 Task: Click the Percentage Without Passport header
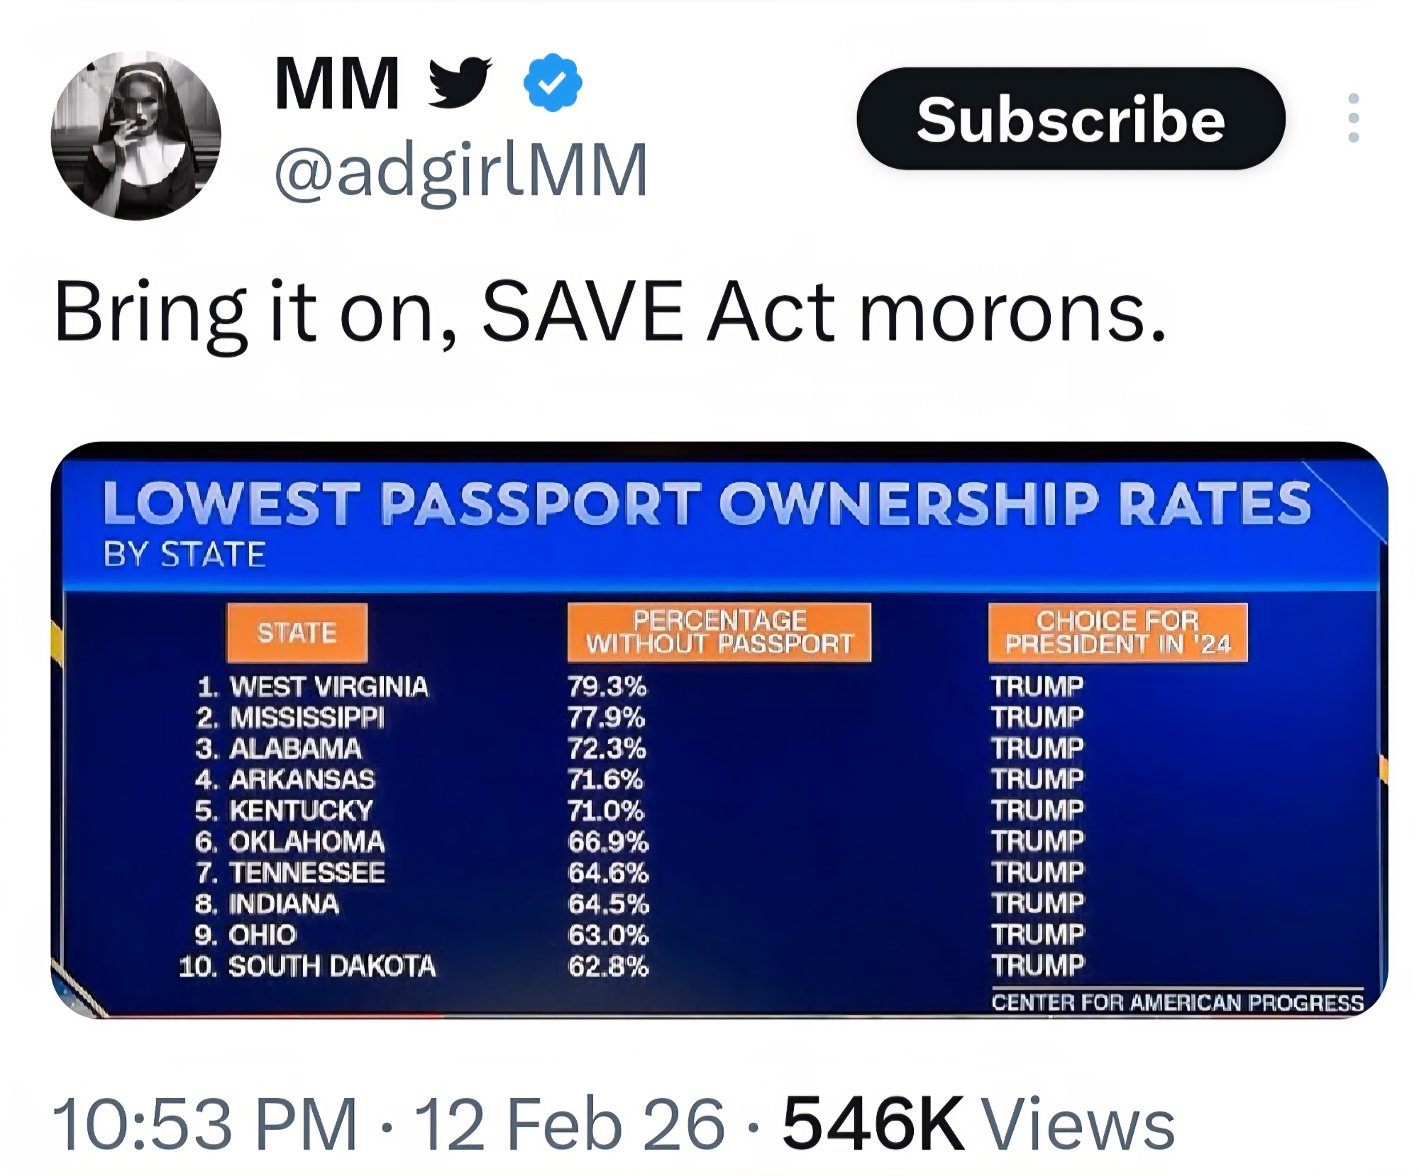[719, 633]
